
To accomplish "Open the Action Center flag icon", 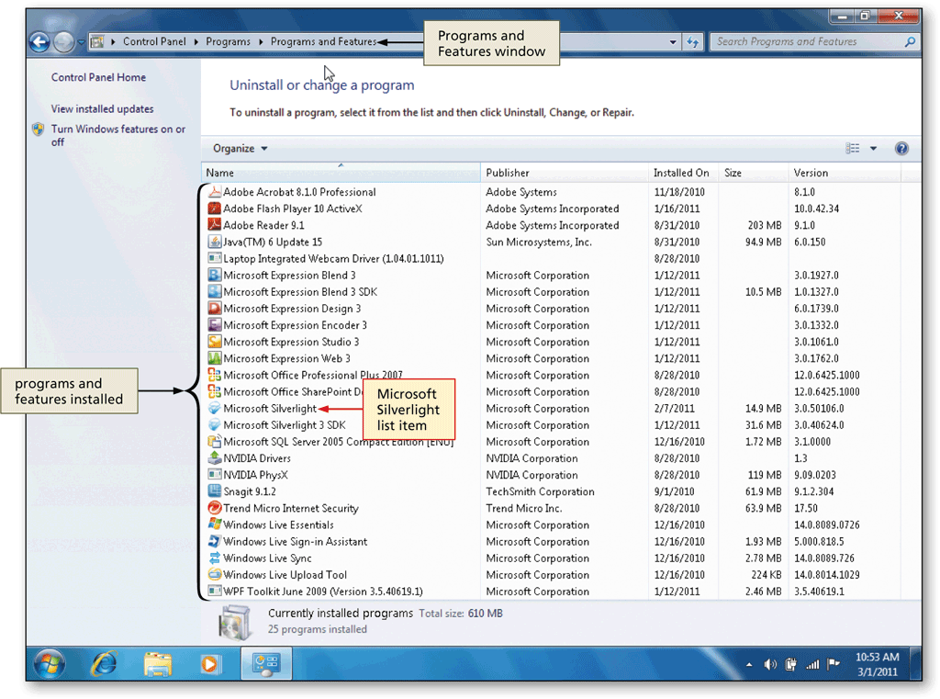I will point(834,664).
